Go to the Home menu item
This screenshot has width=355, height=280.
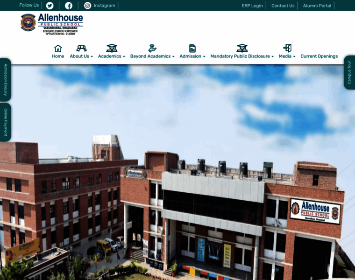coord(58,56)
